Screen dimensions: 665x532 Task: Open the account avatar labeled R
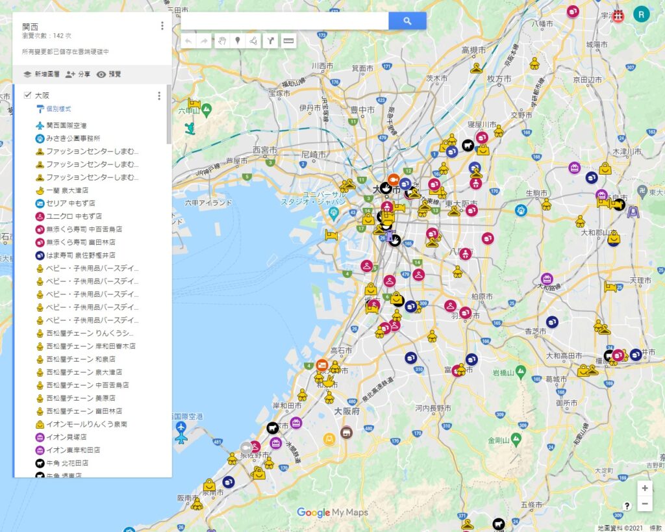[641, 14]
